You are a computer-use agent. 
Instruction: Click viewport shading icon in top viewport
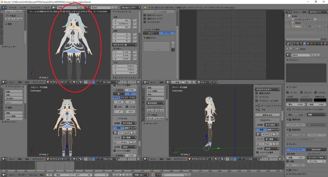coord(75,82)
